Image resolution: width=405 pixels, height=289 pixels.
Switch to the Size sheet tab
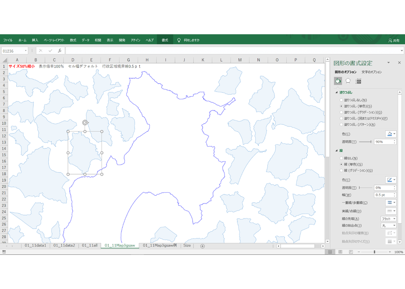(187, 246)
